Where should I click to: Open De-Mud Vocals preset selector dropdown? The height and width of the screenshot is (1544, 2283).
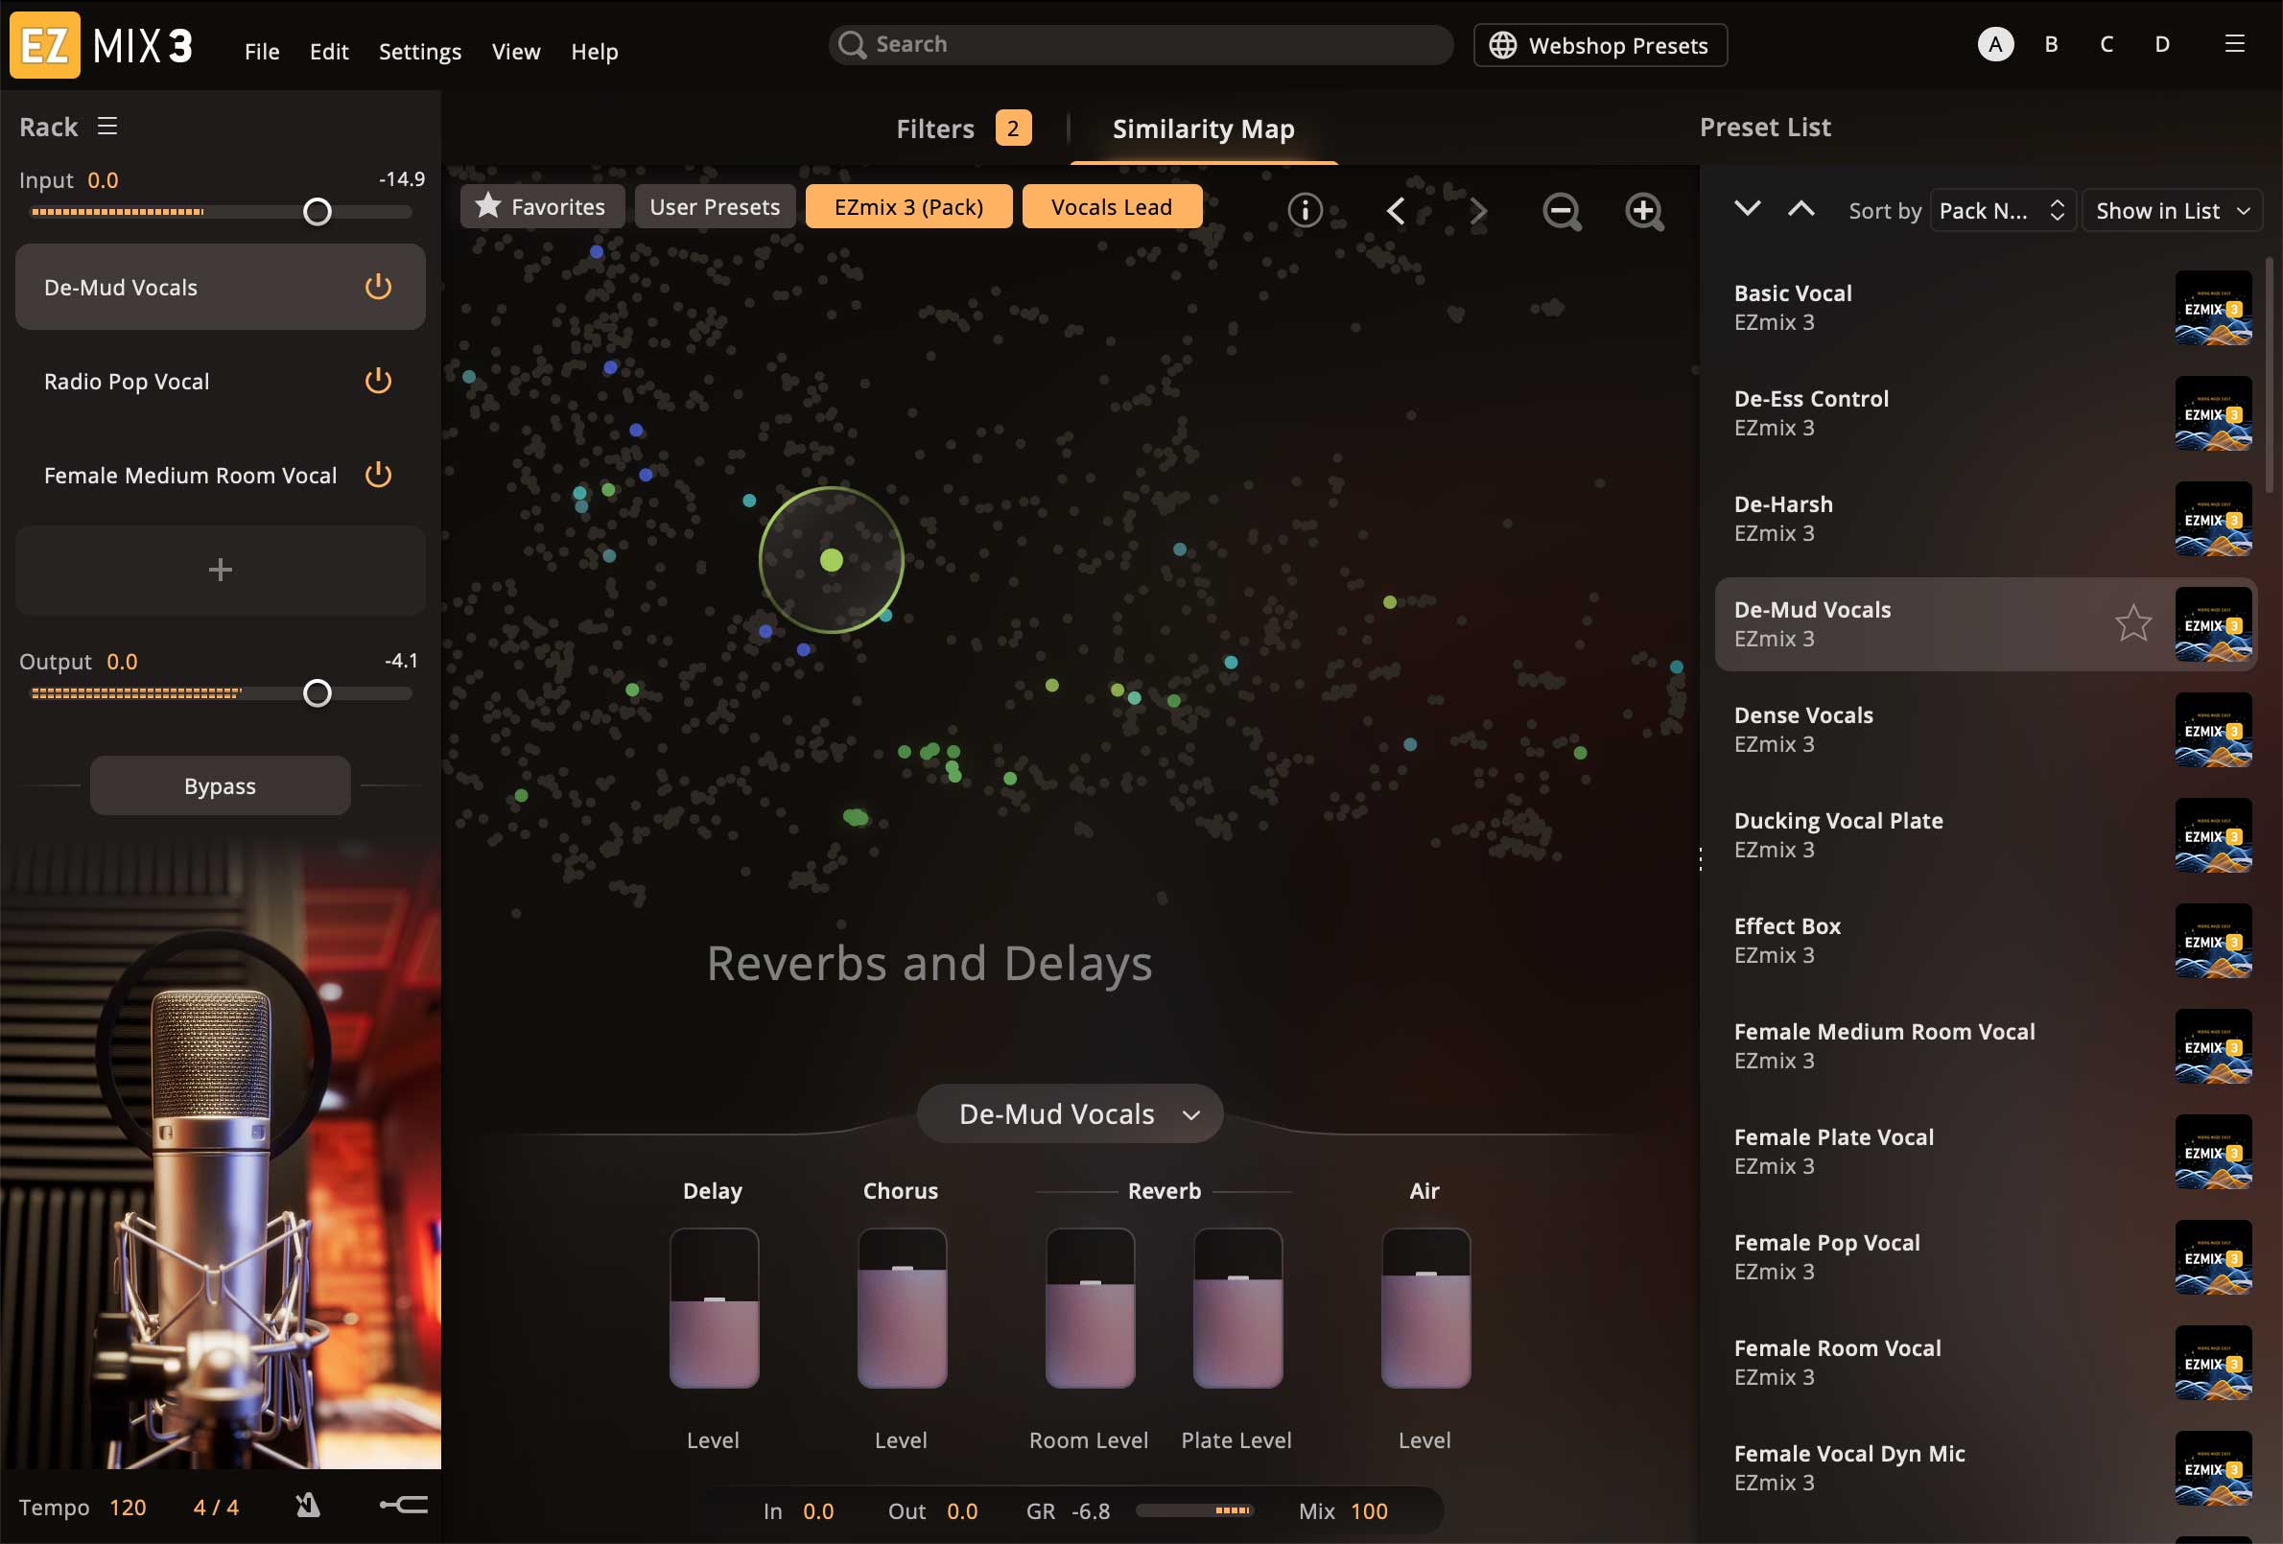1070,1112
